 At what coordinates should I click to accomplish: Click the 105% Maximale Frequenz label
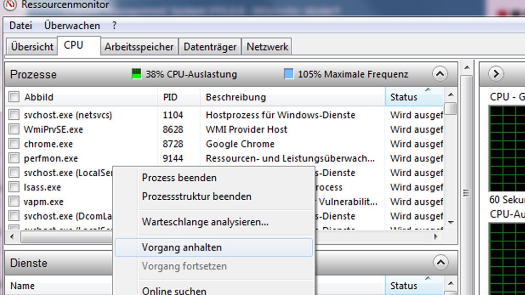pyautogui.click(x=353, y=74)
